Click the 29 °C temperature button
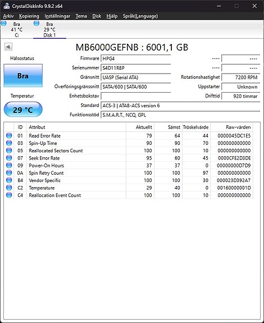 coord(23,110)
